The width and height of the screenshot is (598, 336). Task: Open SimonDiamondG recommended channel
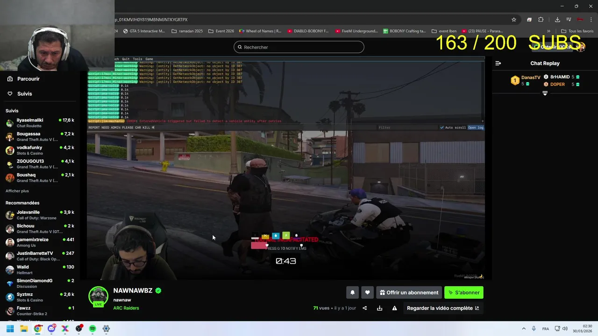point(40,283)
